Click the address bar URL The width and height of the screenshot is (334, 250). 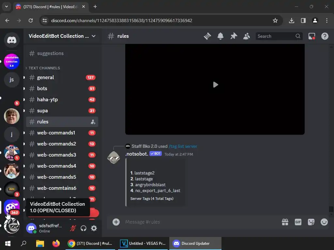point(122,21)
